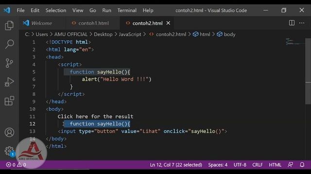Click Ln 12, Col 7 cursor position
Viewport: 311px width, 174px height.
click(176, 164)
